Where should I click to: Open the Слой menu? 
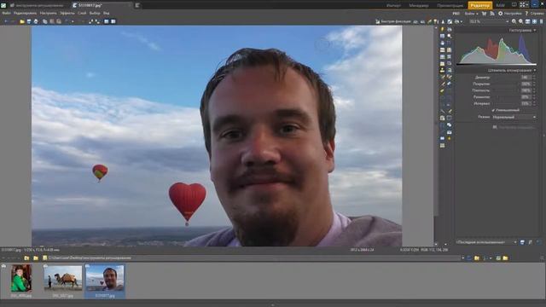[x=82, y=14]
